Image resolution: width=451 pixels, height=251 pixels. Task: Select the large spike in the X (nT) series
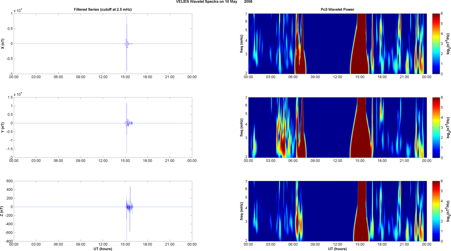click(127, 44)
